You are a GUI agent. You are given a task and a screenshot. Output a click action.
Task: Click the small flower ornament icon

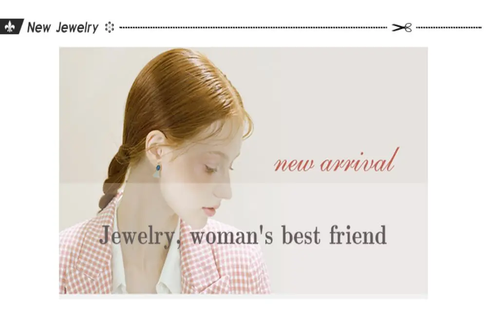tap(109, 27)
